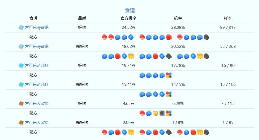Select the mixed-ingredients icon in 超好吃 蓝苏打 formula

(x=169, y=94)
